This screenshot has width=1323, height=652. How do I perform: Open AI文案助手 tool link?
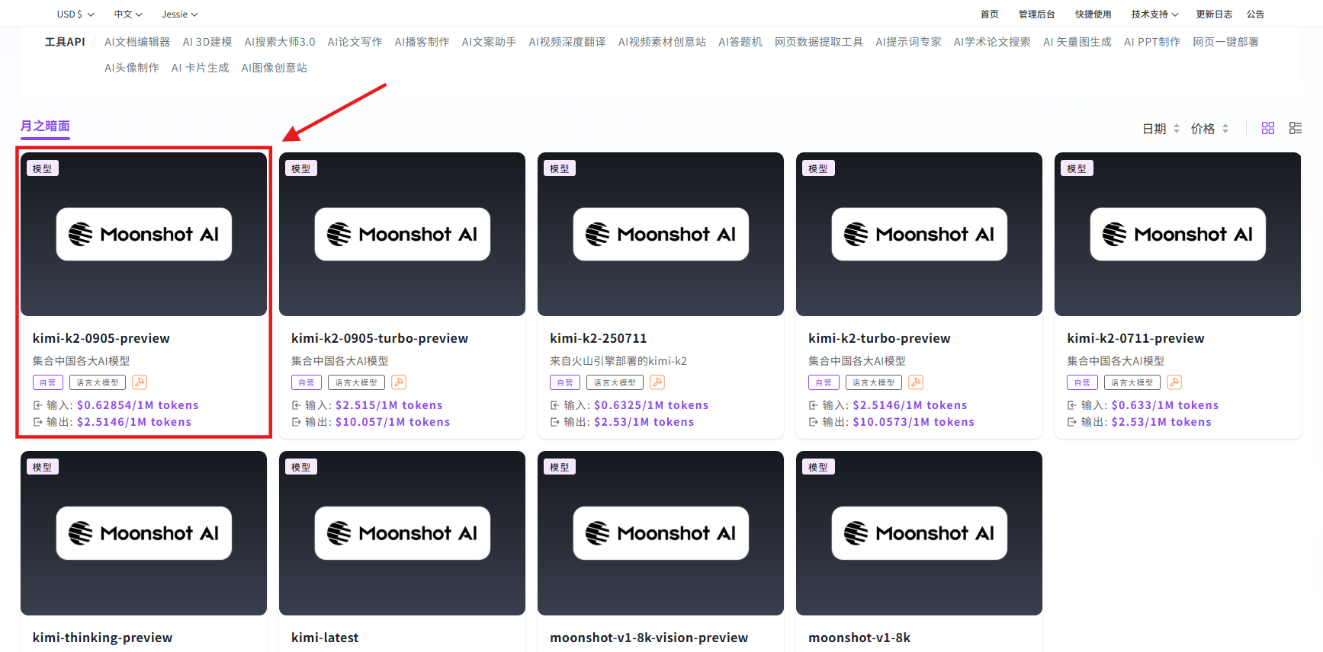490,42
